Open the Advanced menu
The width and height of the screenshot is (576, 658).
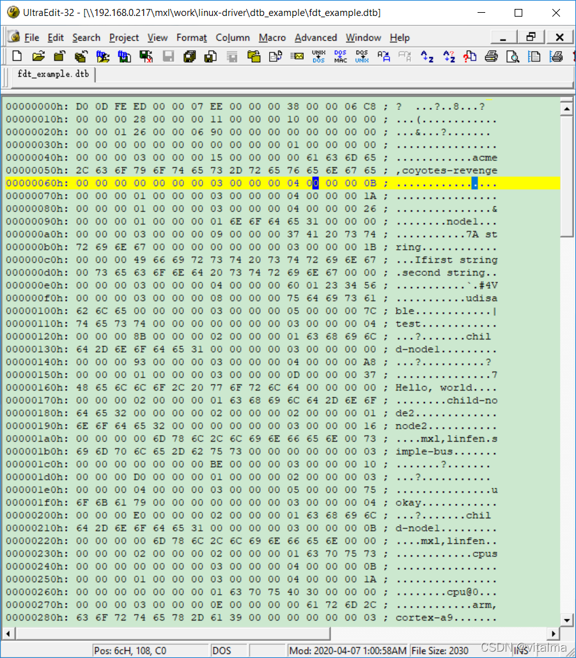pos(316,38)
